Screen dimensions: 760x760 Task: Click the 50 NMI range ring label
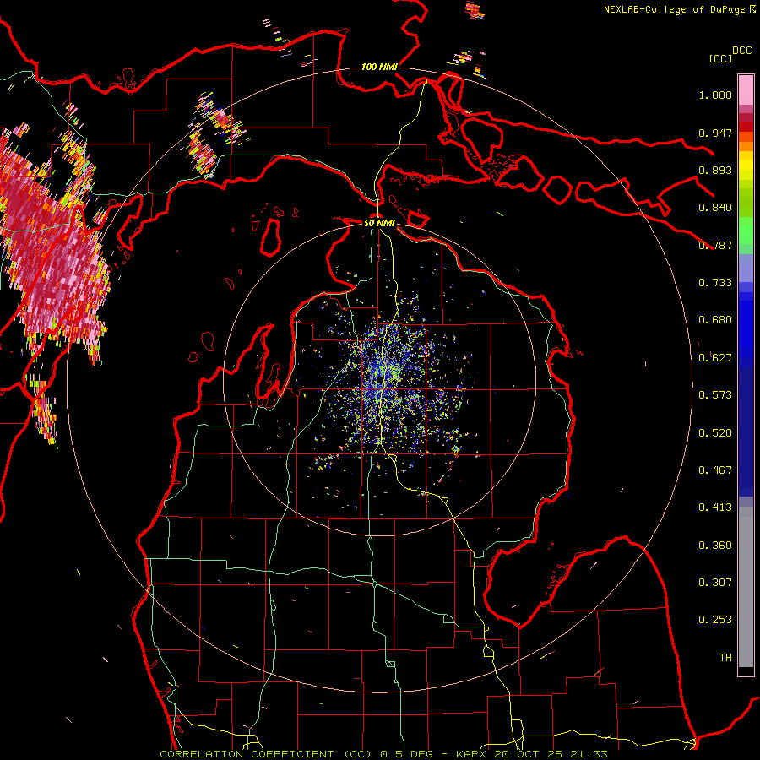pyautogui.click(x=379, y=223)
